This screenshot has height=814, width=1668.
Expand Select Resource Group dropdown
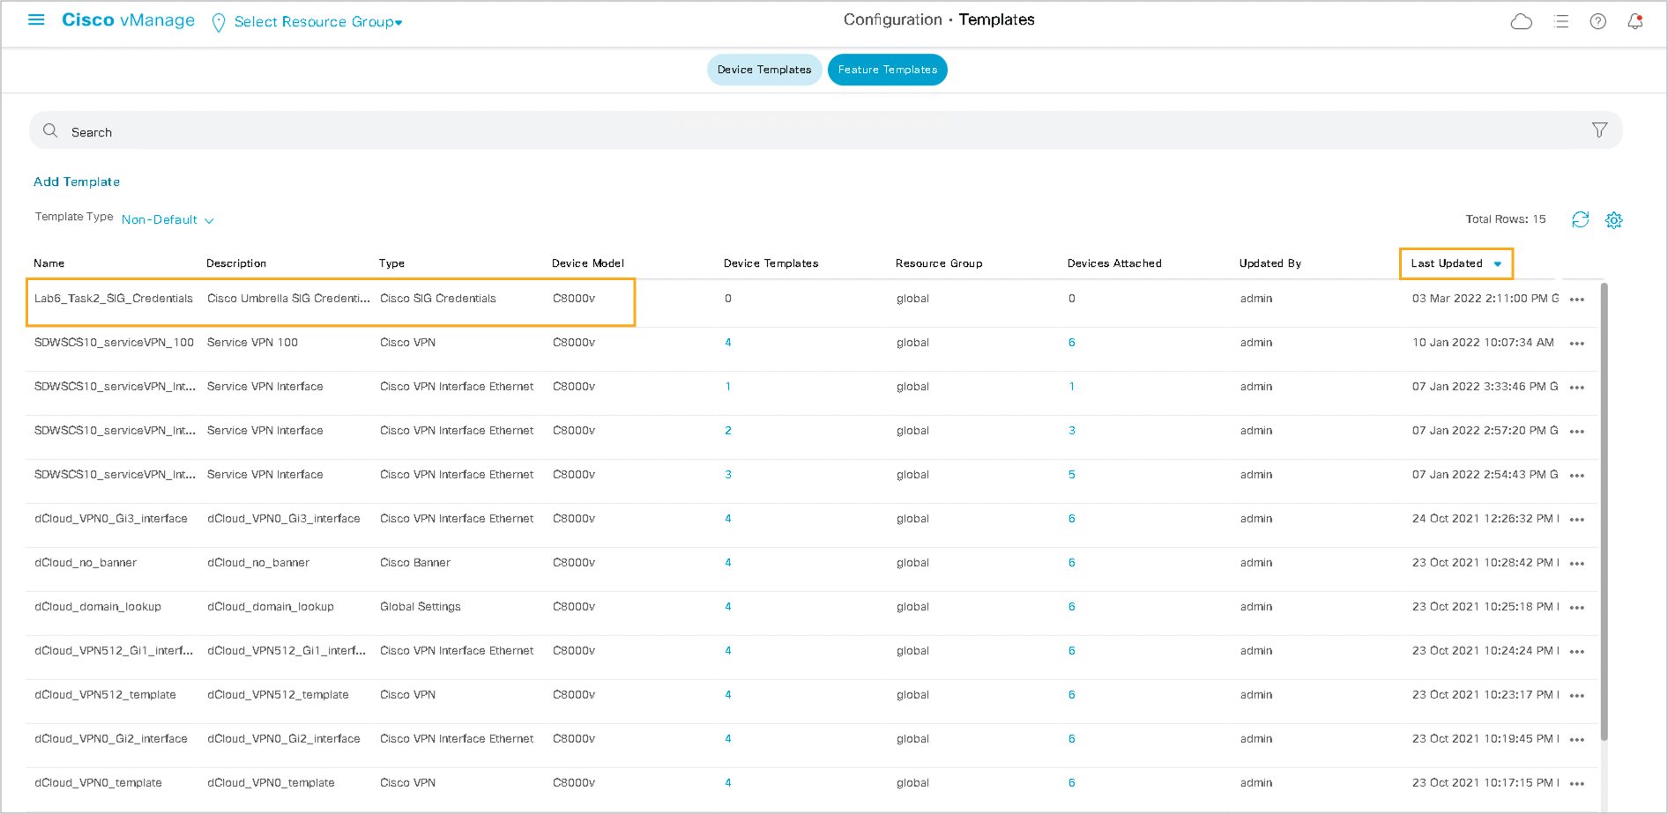318,22
